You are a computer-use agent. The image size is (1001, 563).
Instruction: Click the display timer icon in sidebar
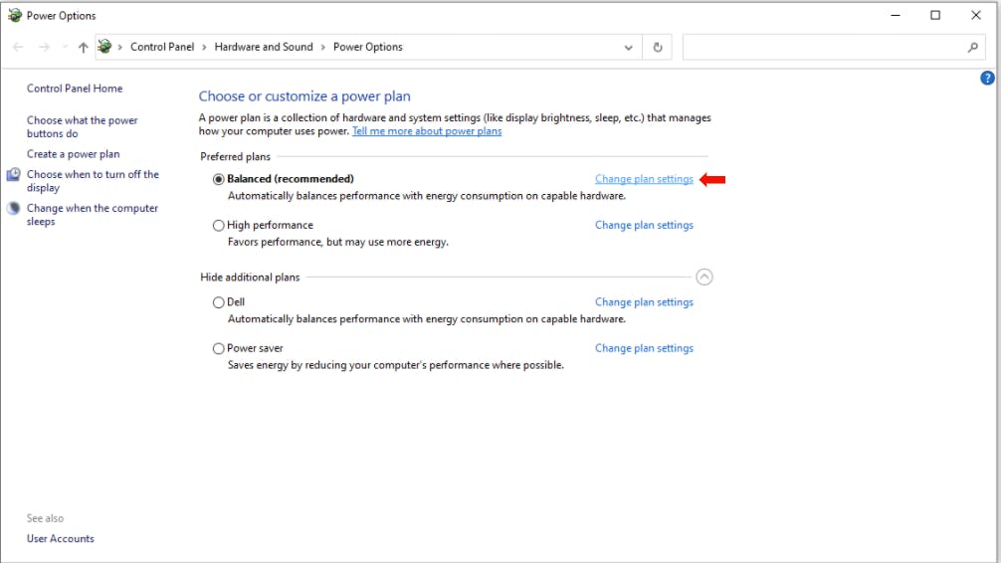14,175
